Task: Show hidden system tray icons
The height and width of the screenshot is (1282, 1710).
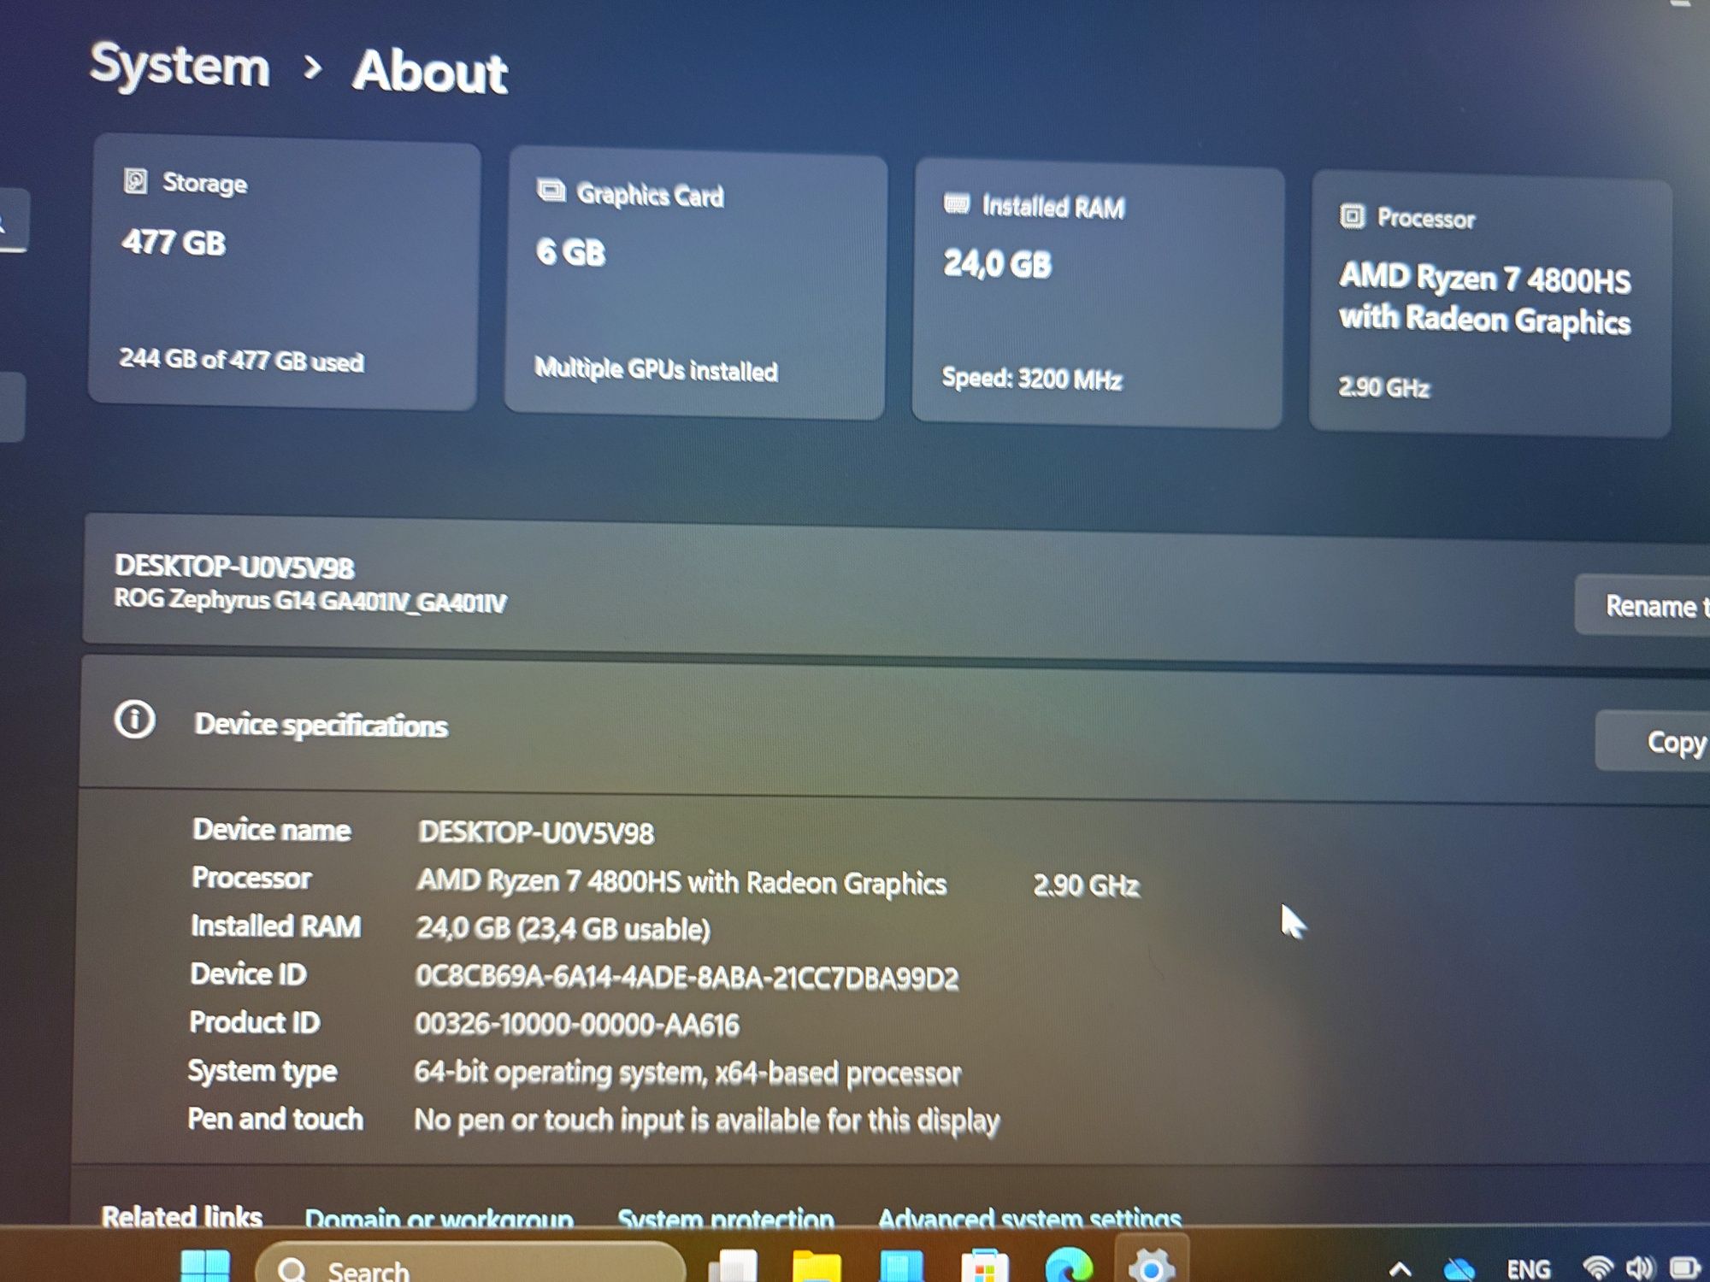Action: point(1400,1269)
